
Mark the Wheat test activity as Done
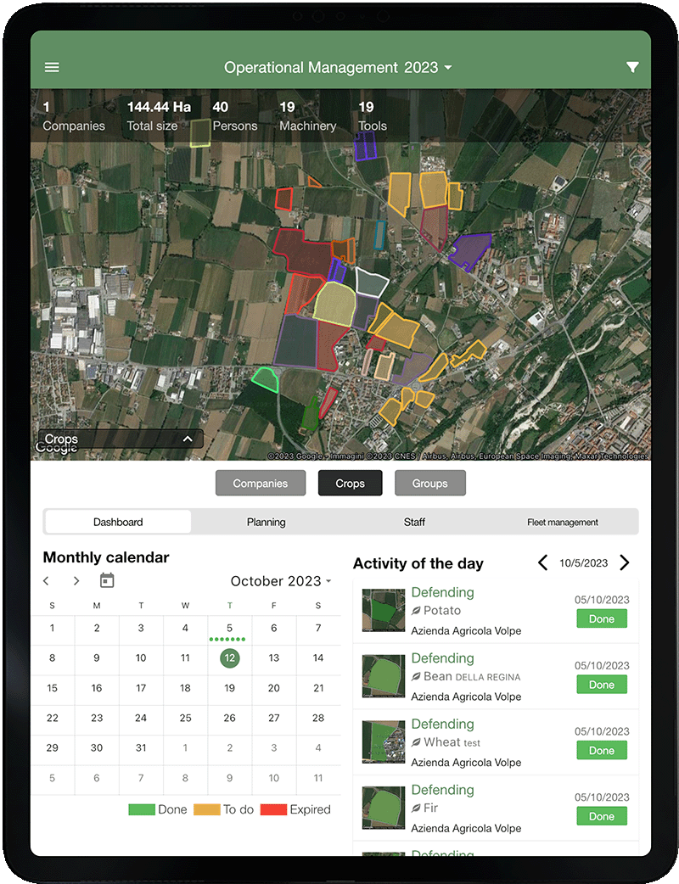click(x=601, y=750)
